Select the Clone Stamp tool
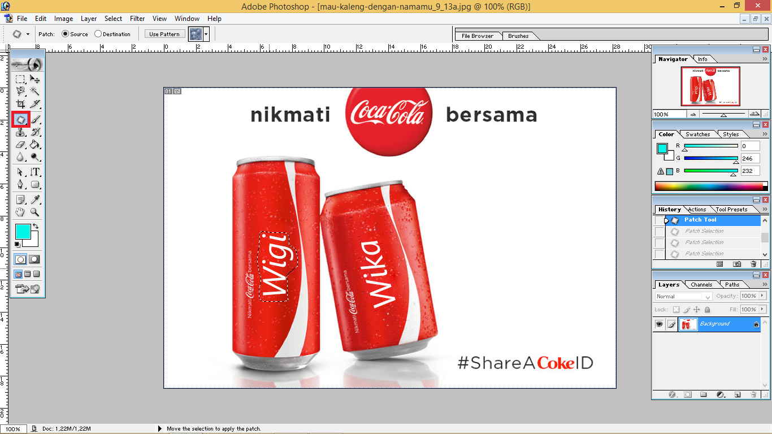 (x=20, y=132)
